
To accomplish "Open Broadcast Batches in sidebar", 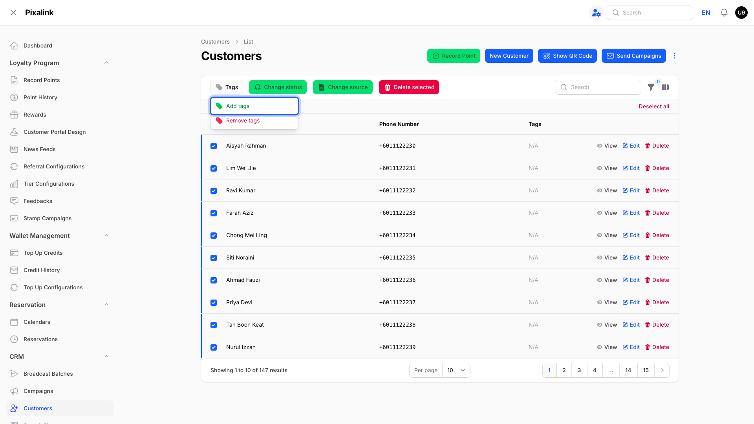I will click(60, 374).
